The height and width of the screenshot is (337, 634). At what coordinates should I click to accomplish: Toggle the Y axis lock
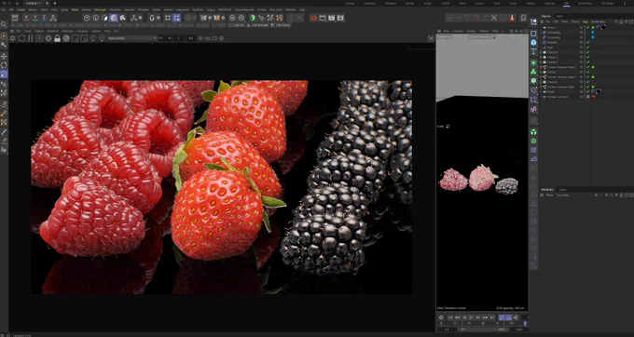coord(34,18)
